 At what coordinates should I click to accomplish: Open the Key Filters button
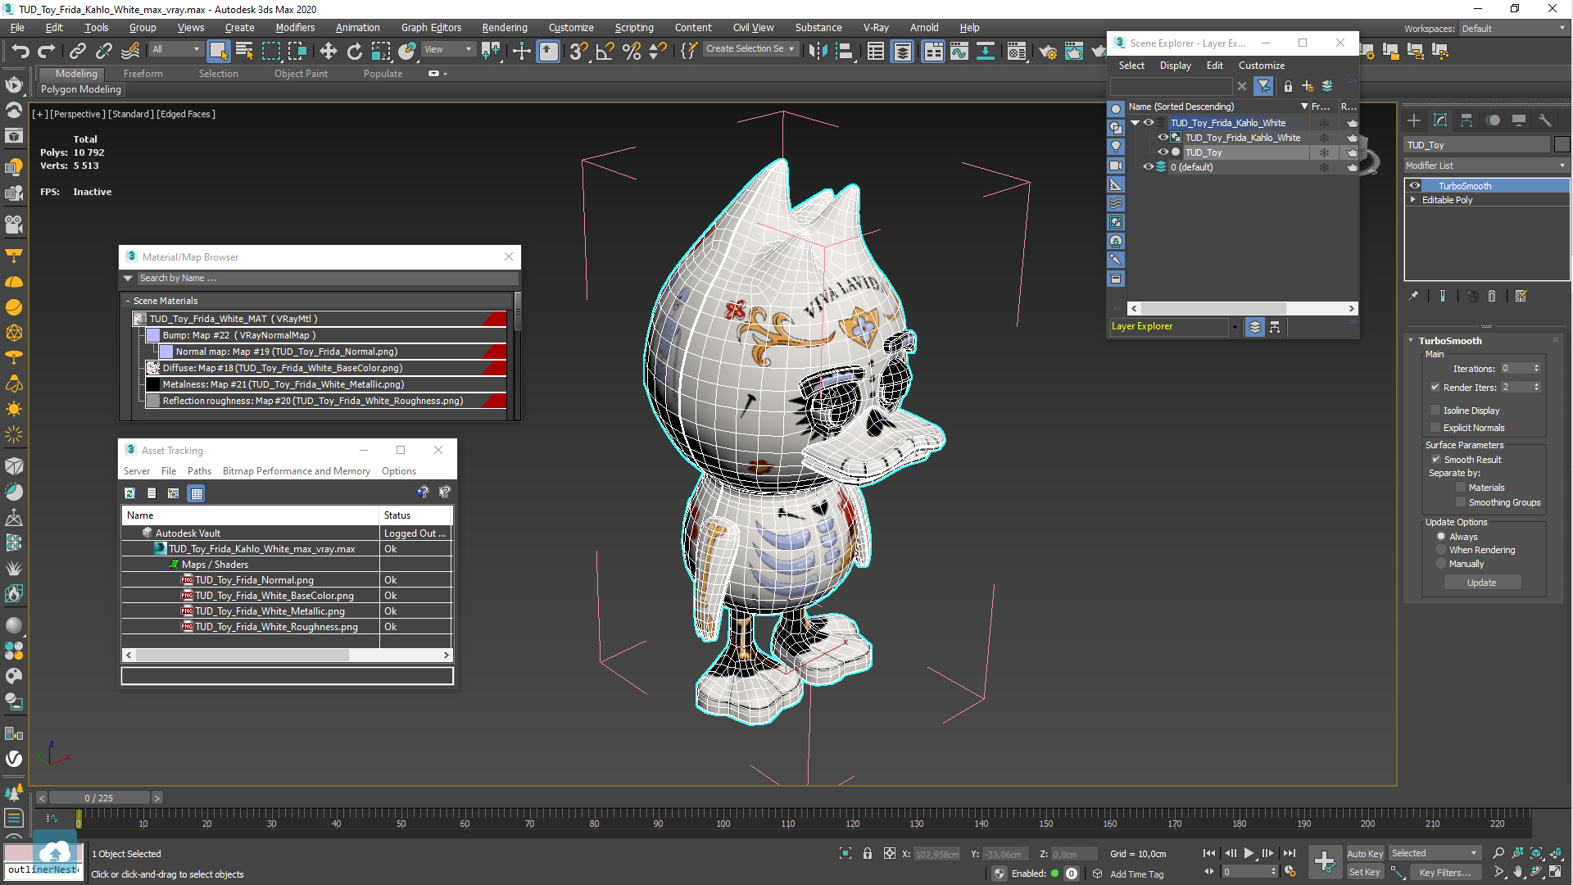pos(1444,873)
